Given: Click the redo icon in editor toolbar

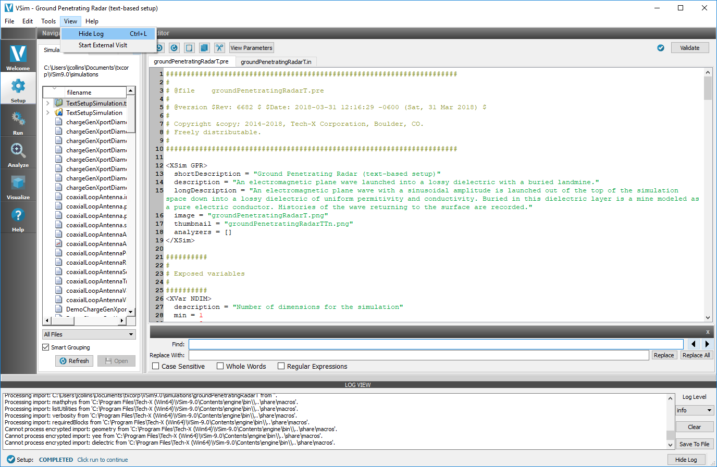Looking at the screenshot, I should click(x=174, y=48).
